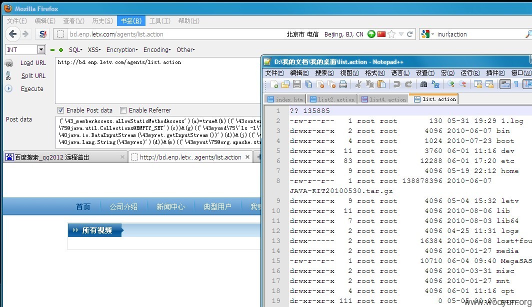Click the Close document icon in Notepad++

coord(320,84)
